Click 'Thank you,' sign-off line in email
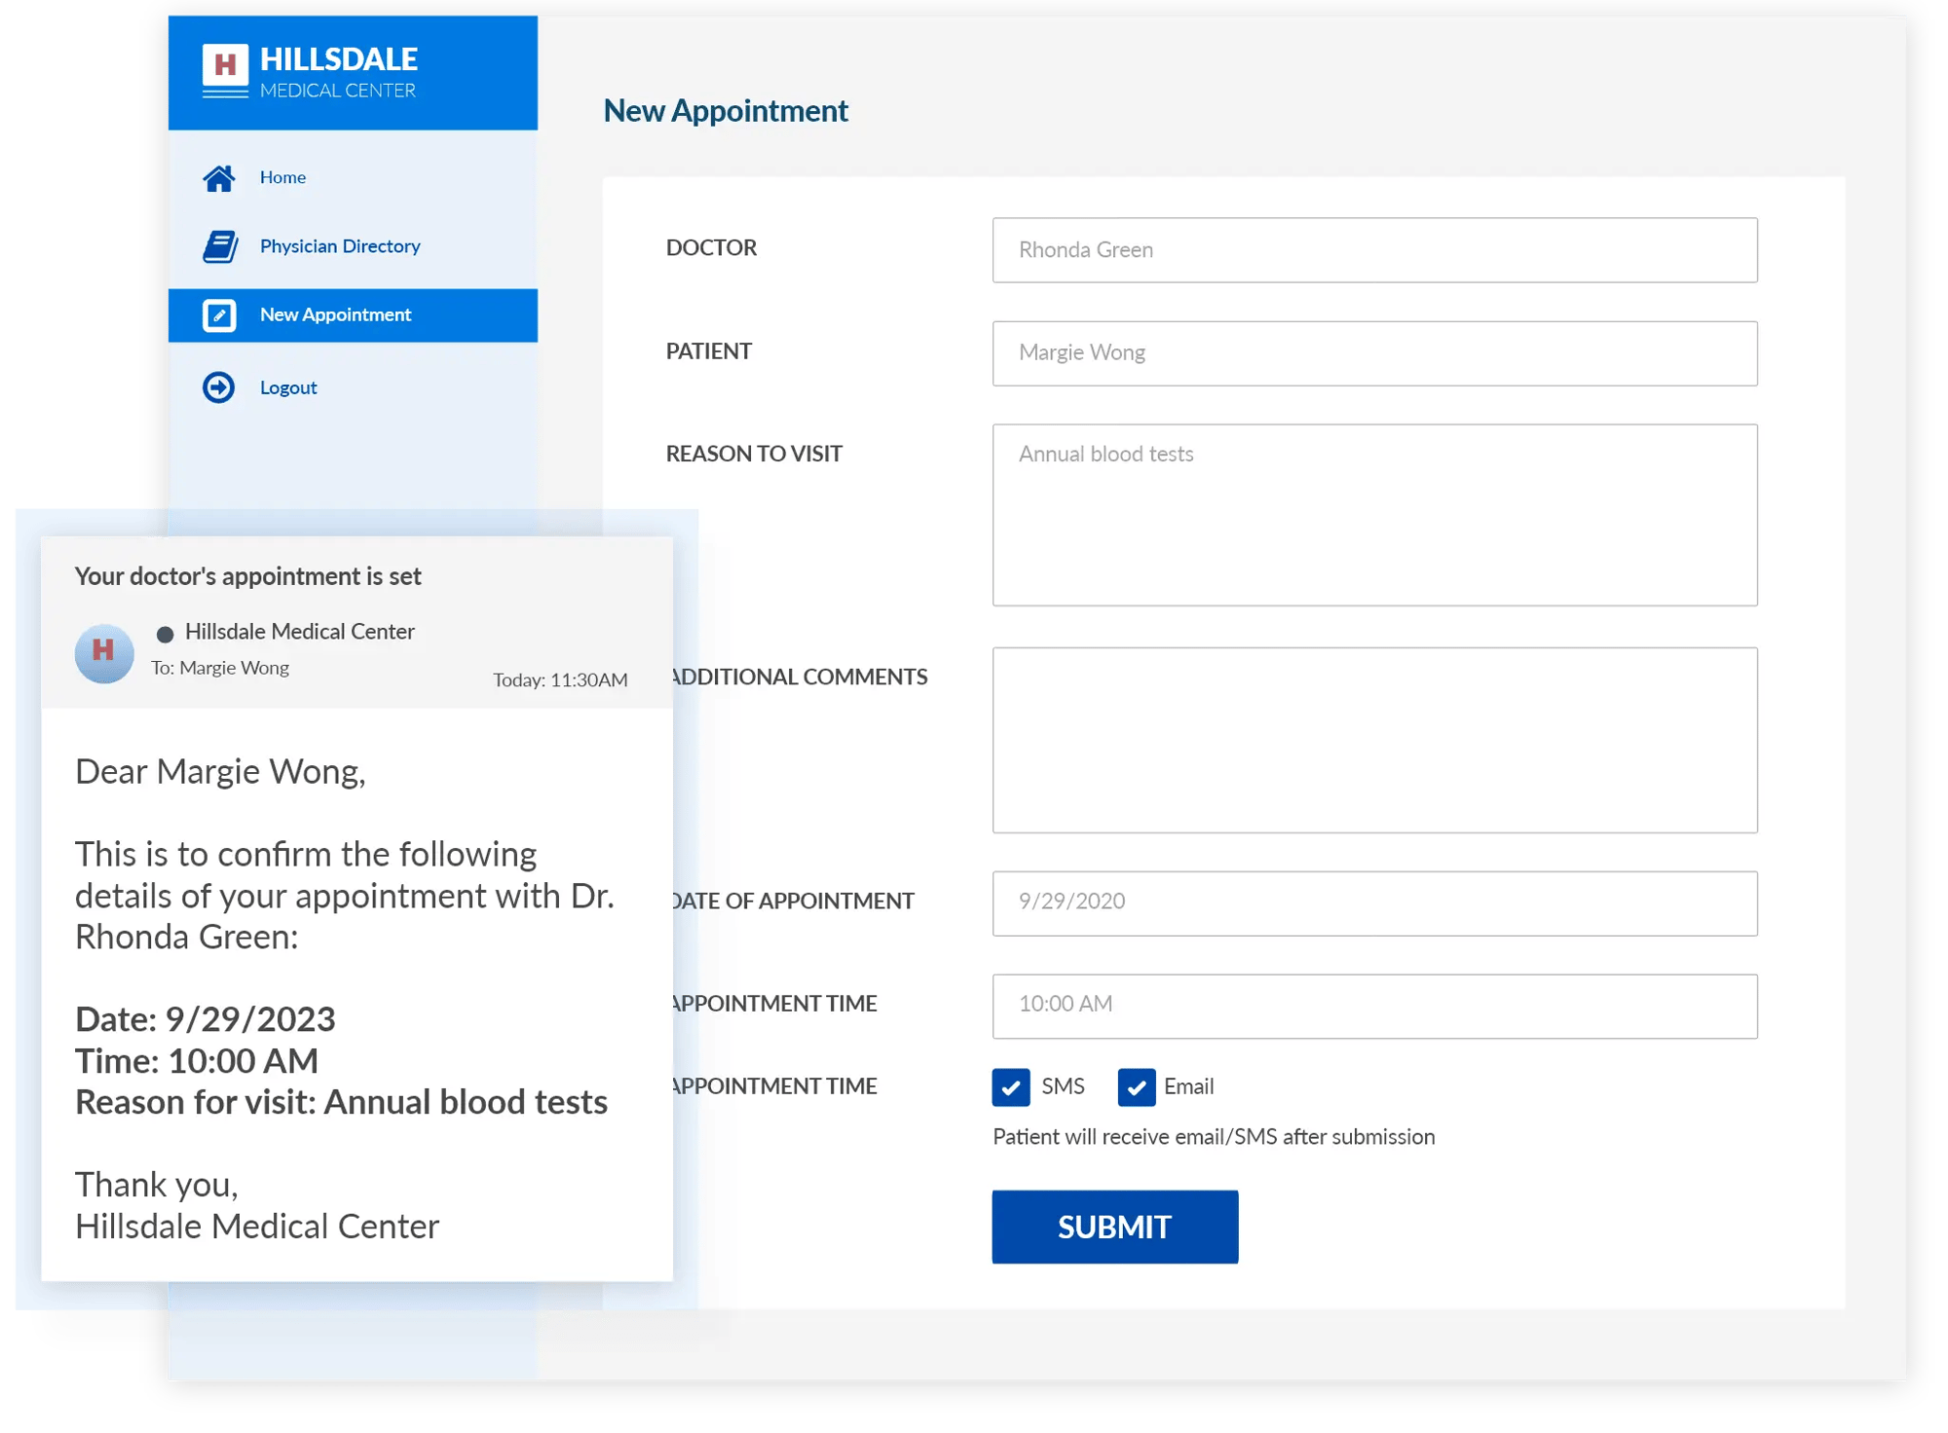Image resolution: width=1948 pixels, height=1433 pixels. [157, 1185]
